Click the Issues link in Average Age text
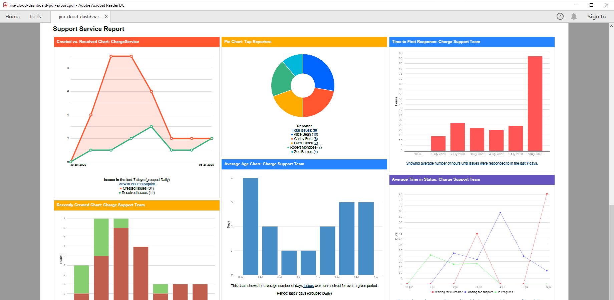Viewport: 614px width, 300px height. pos(309,286)
